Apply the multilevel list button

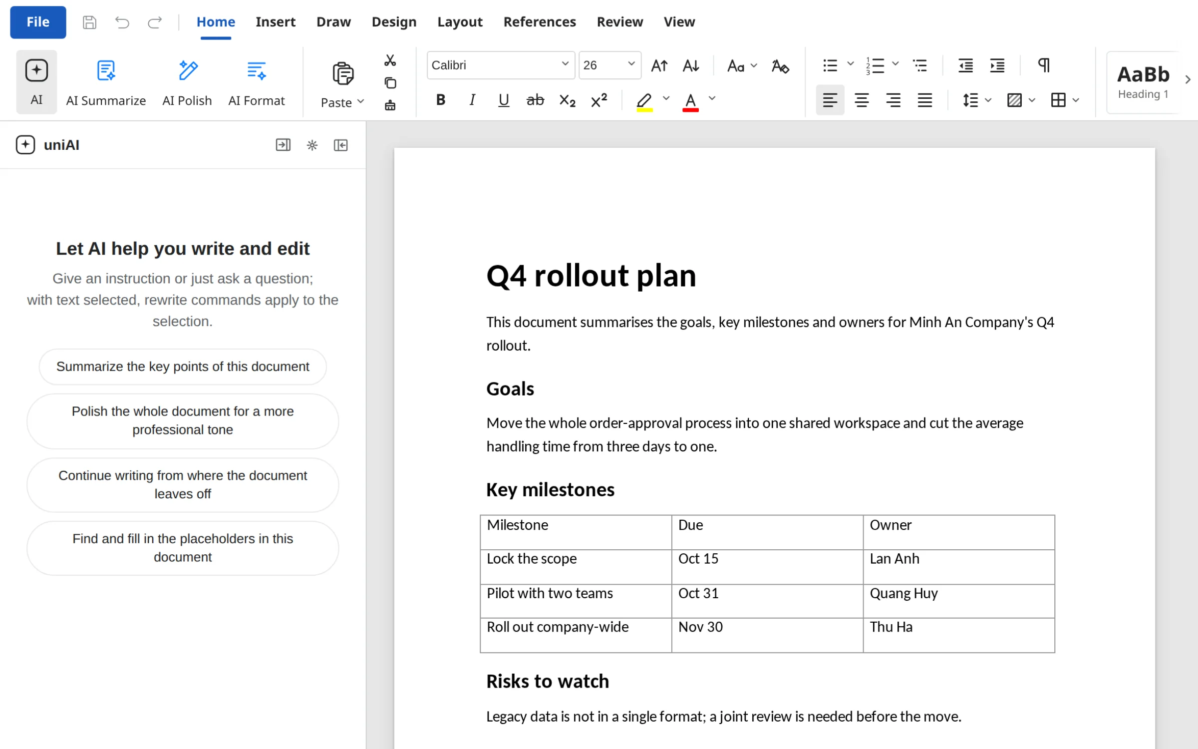[920, 65]
